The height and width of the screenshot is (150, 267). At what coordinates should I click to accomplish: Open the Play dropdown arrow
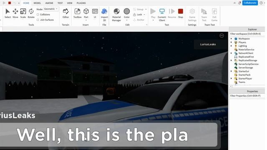(153, 20)
